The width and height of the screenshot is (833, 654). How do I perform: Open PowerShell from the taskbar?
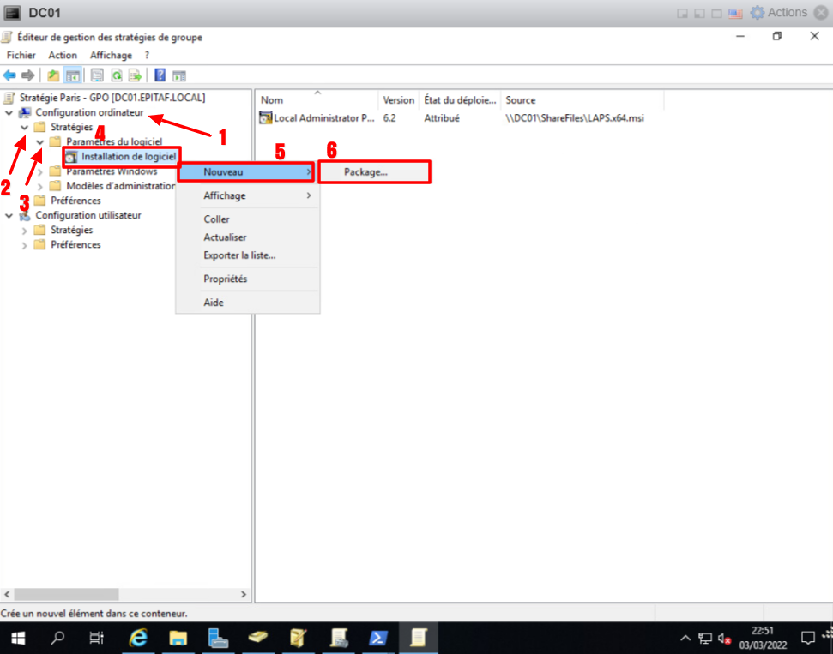pyautogui.click(x=377, y=638)
